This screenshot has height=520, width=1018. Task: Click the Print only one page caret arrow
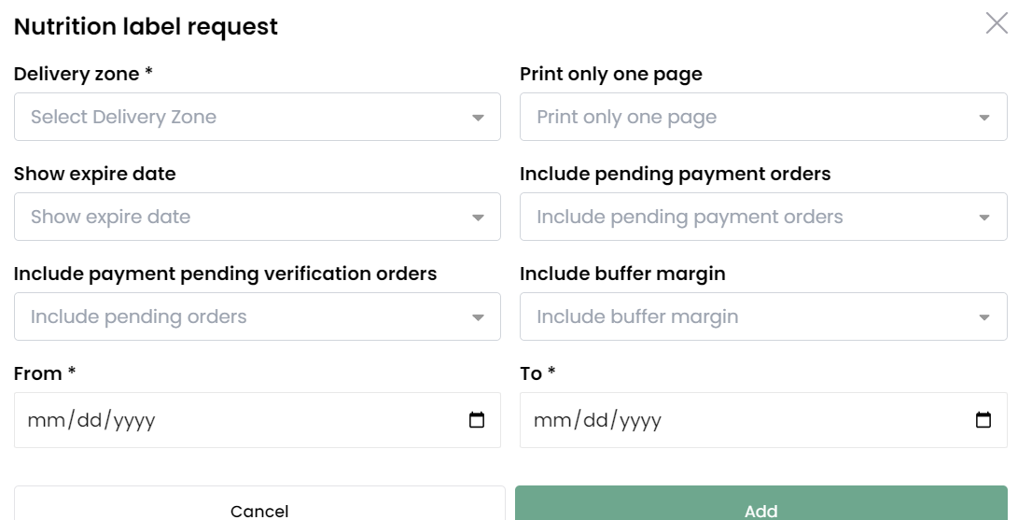click(984, 118)
